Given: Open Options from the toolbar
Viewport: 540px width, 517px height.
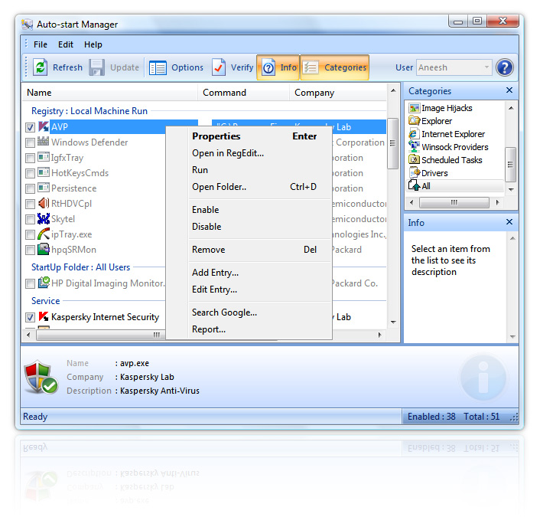Looking at the screenshot, I should point(158,67).
